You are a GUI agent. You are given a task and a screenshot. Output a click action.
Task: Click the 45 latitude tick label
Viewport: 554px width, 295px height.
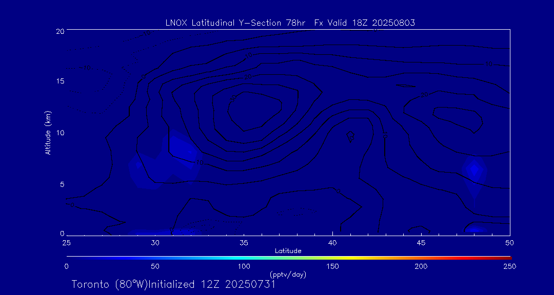coord(421,242)
